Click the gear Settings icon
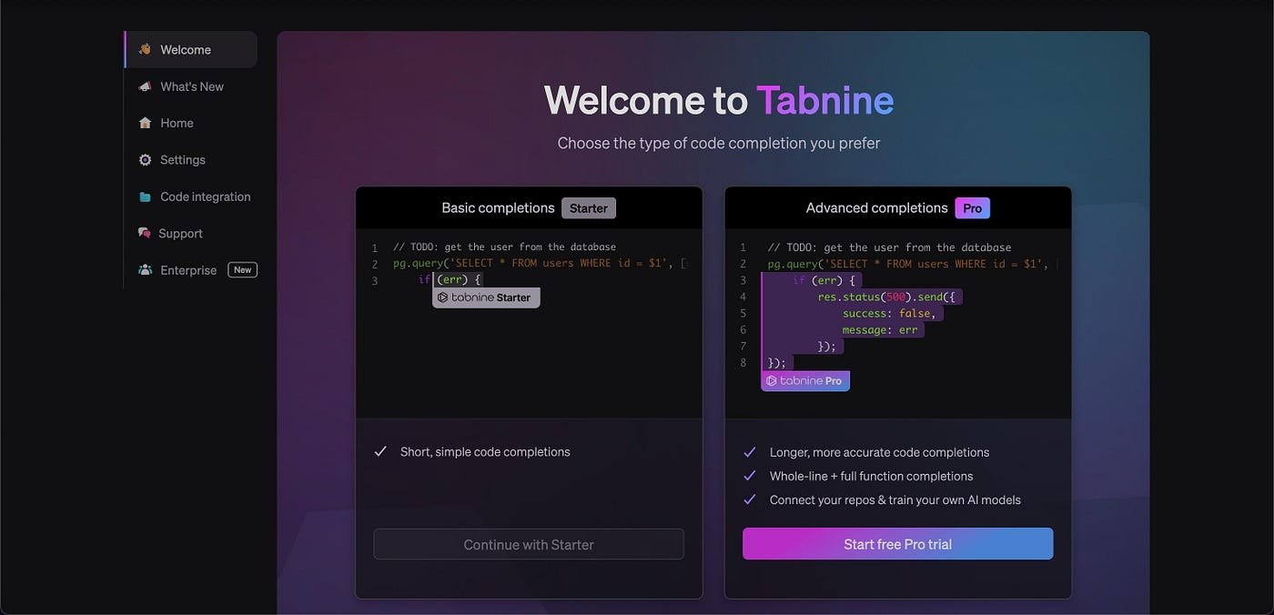 pos(145,160)
